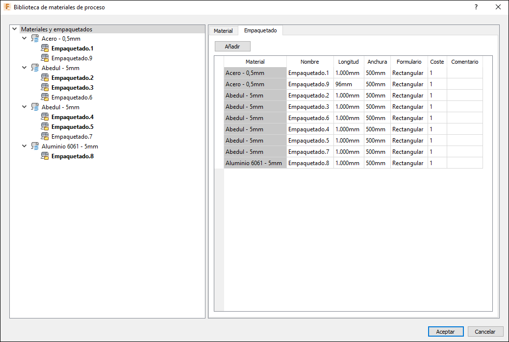Switch to the Material tab
The height and width of the screenshot is (342, 509).
pos(223,31)
